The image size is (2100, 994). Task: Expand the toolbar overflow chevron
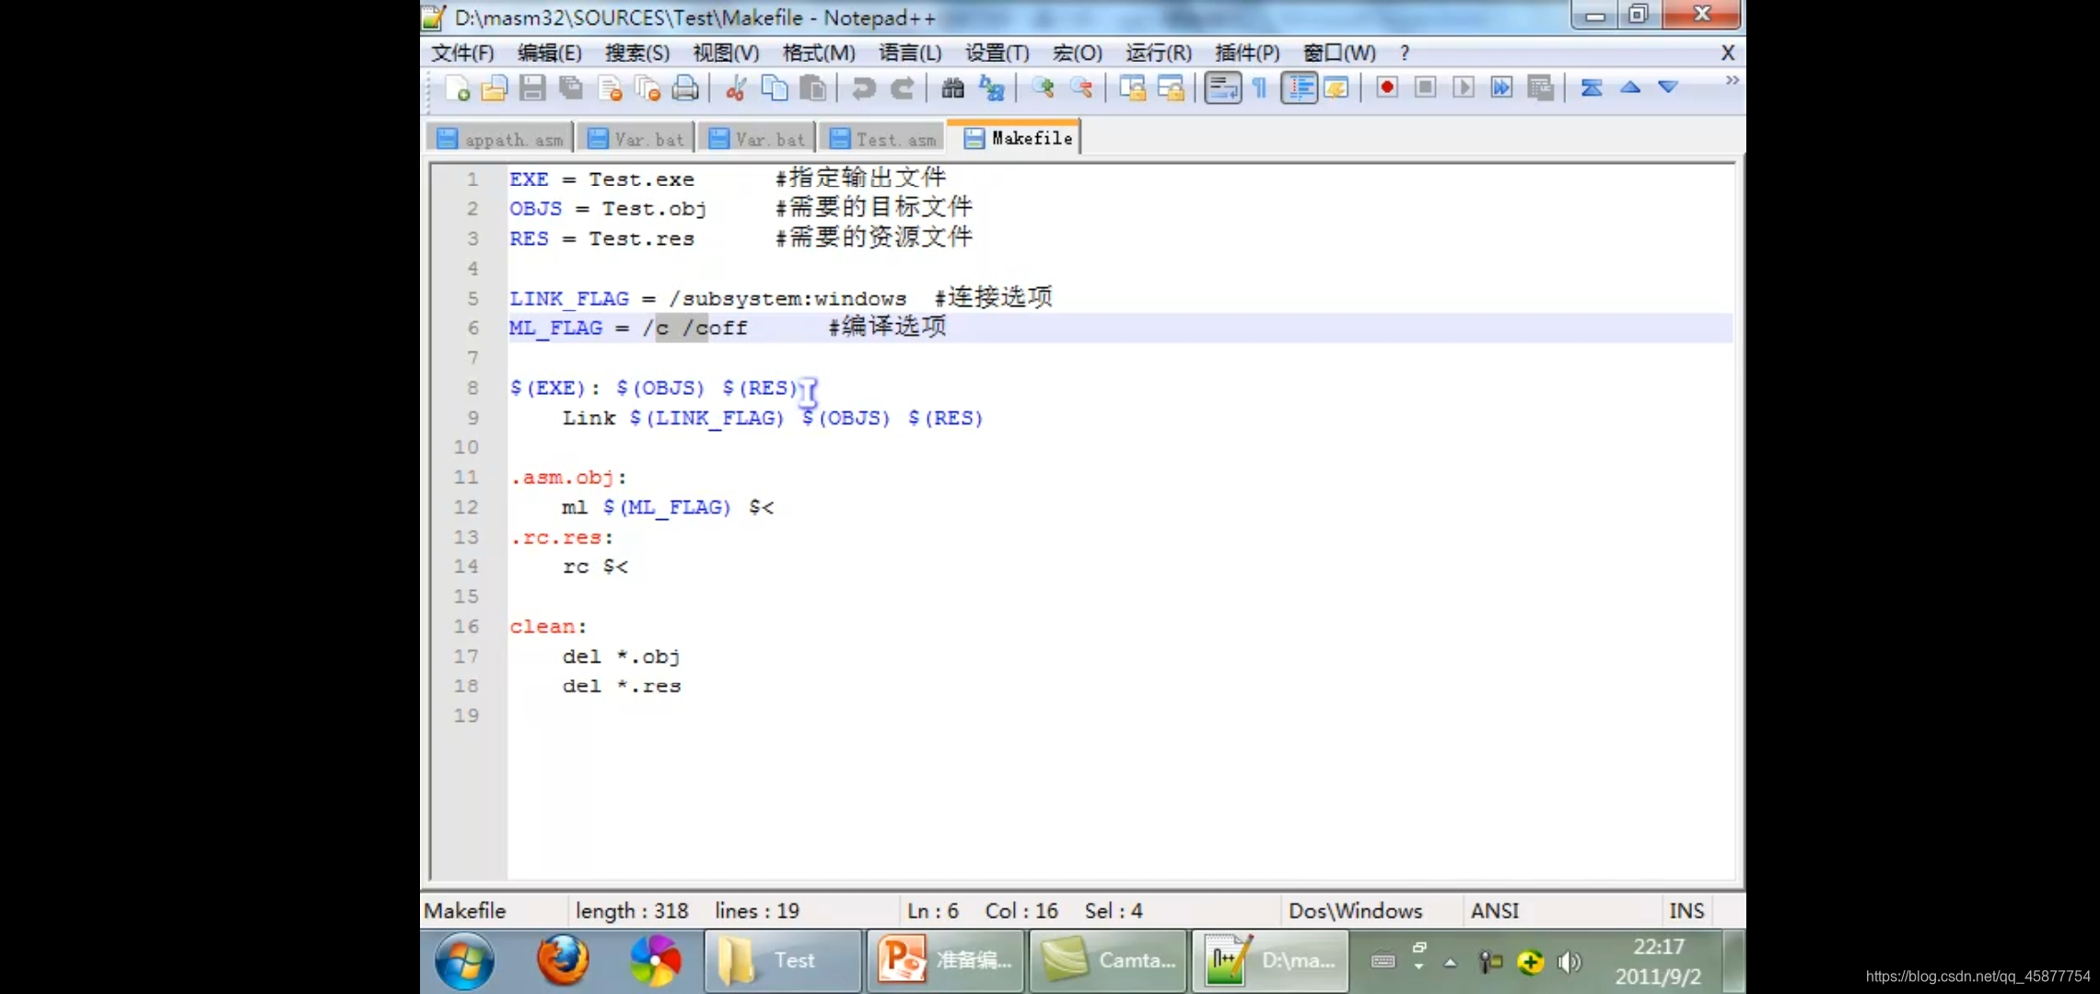coord(1732,81)
